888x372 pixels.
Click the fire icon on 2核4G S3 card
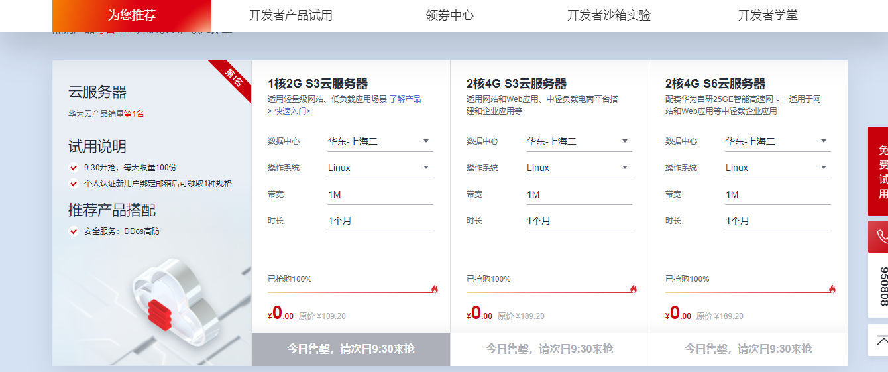pyautogui.click(x=634, y=289)
